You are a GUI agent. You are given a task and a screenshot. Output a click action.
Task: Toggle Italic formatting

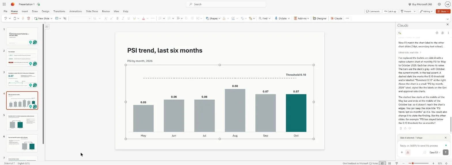[x=123, y=18]
